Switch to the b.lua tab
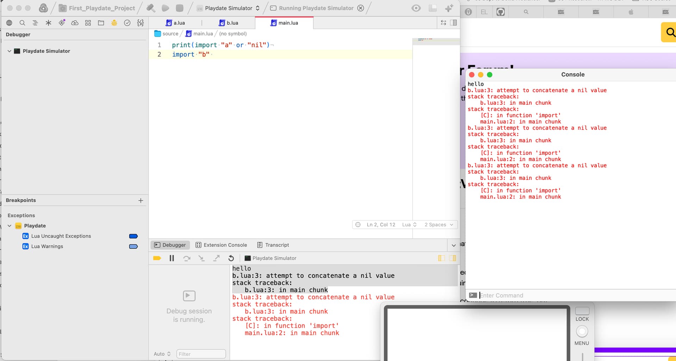The width and height of the screenshot is (676, 361). point(229,23)
